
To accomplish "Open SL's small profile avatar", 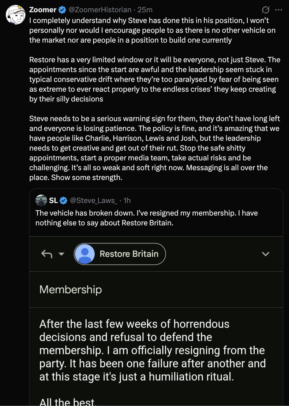I will pos(41,200).
